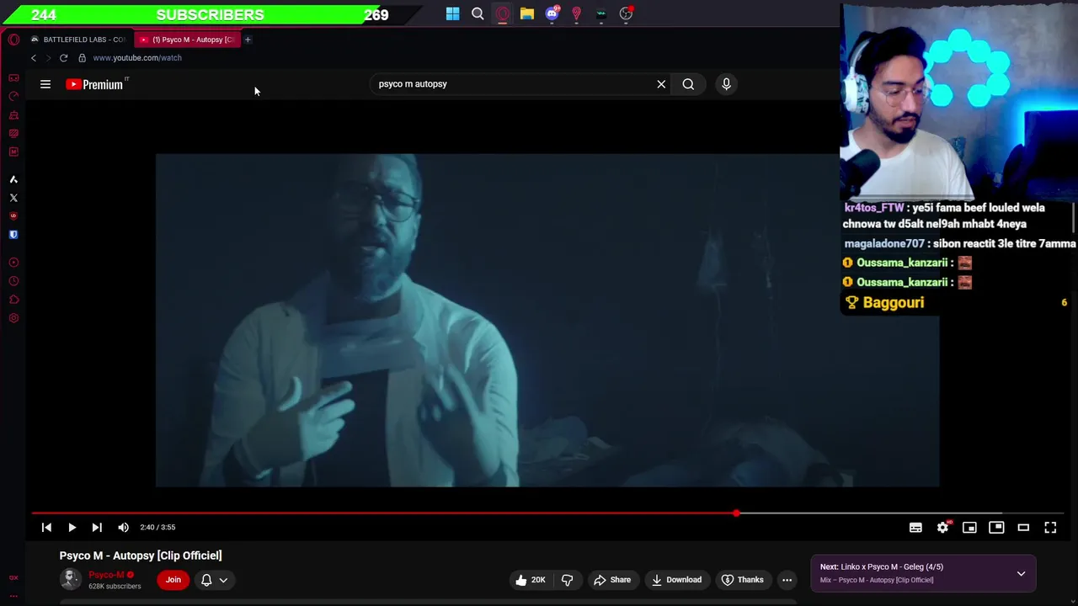Enter full screen mode
The height and width of the screenshot is (606, 1078).
tap(1050, 527)
